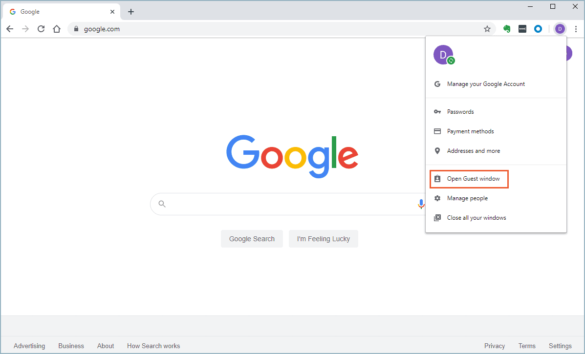Close the Google tab

point(112,12)
